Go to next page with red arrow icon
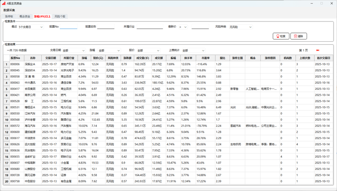Screen dimensions: 337x191 (x=318, y=50)
